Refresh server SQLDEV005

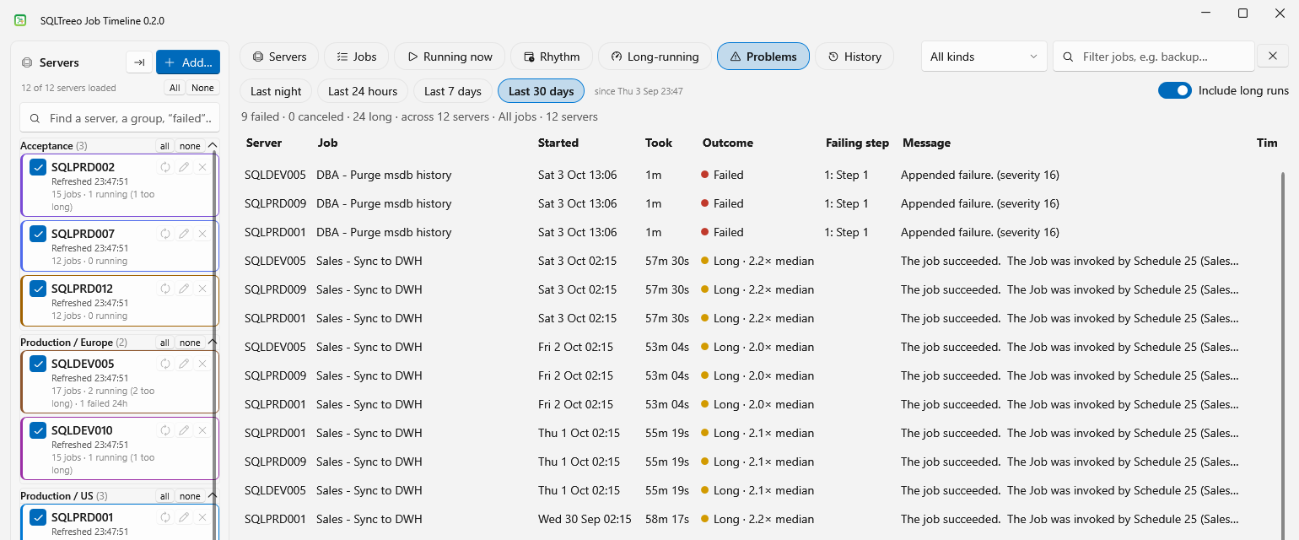(x=165, y=364)
